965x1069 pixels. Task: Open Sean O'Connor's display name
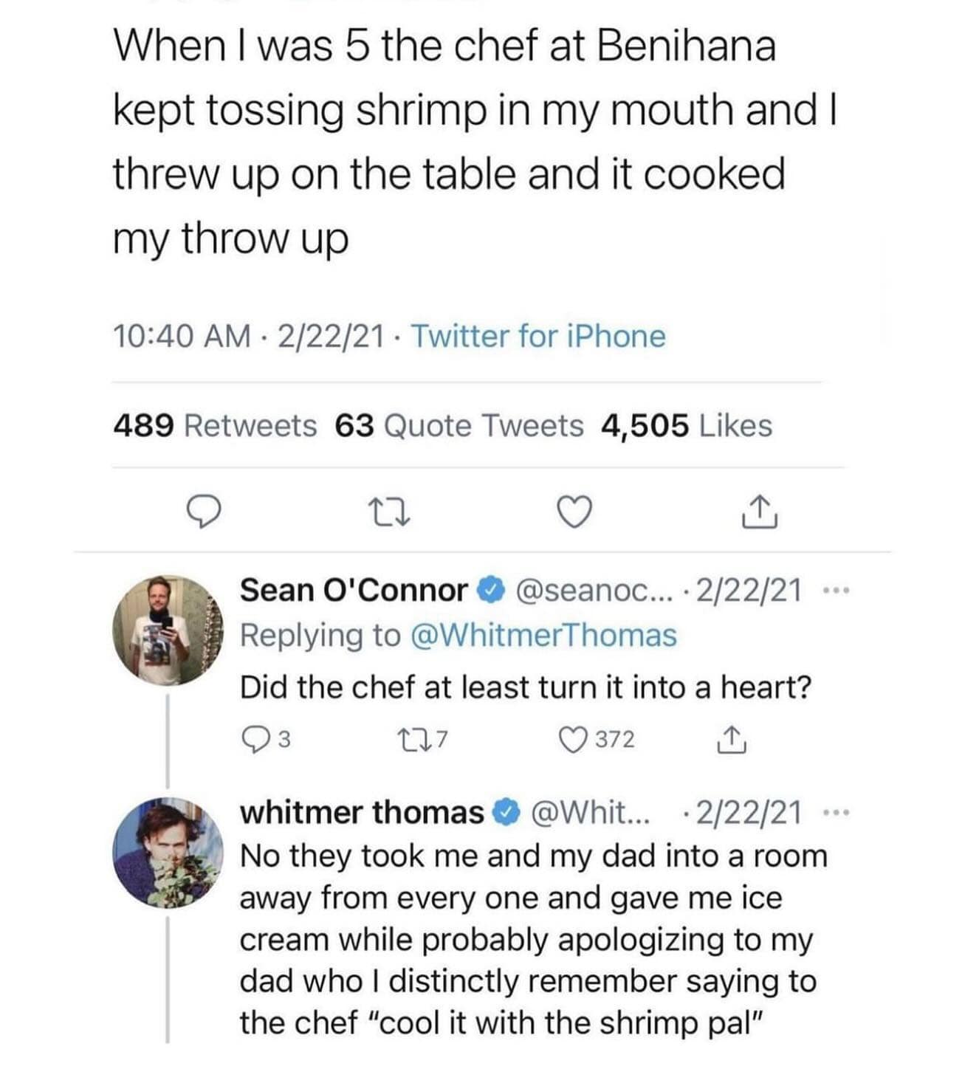coord(354,590)
